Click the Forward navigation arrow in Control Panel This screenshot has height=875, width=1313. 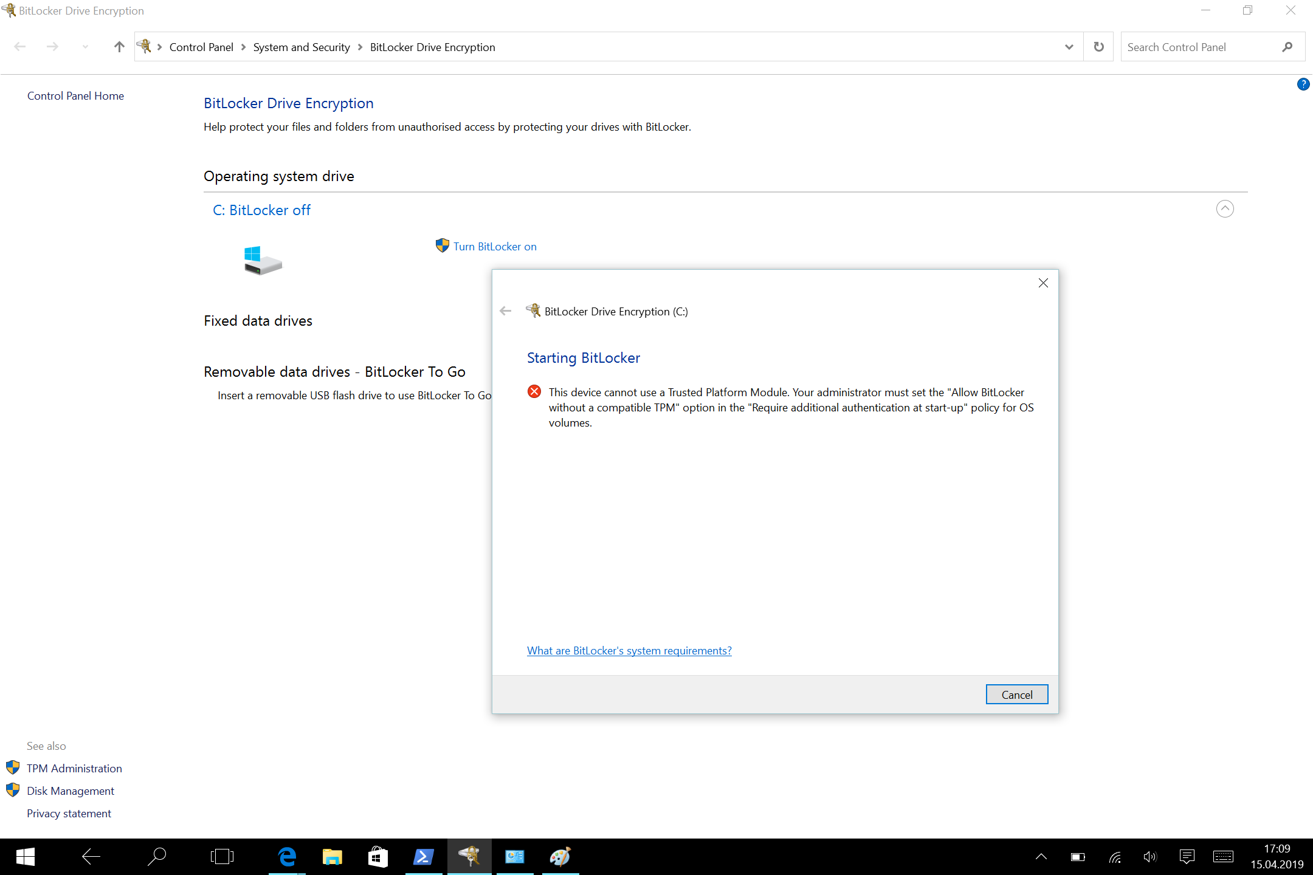pos(53,47)
